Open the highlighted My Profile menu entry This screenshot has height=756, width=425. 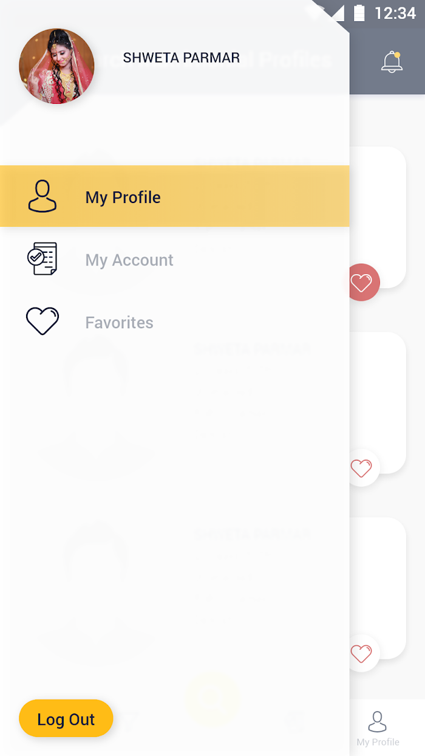[x=175, y=196]
